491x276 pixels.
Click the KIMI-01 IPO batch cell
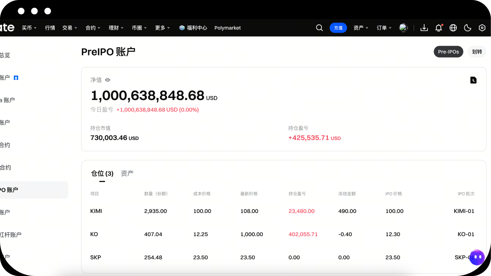coord(464,211)
